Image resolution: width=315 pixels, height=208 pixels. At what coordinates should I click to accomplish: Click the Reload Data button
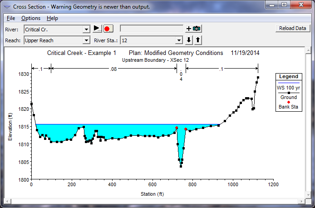292,28
